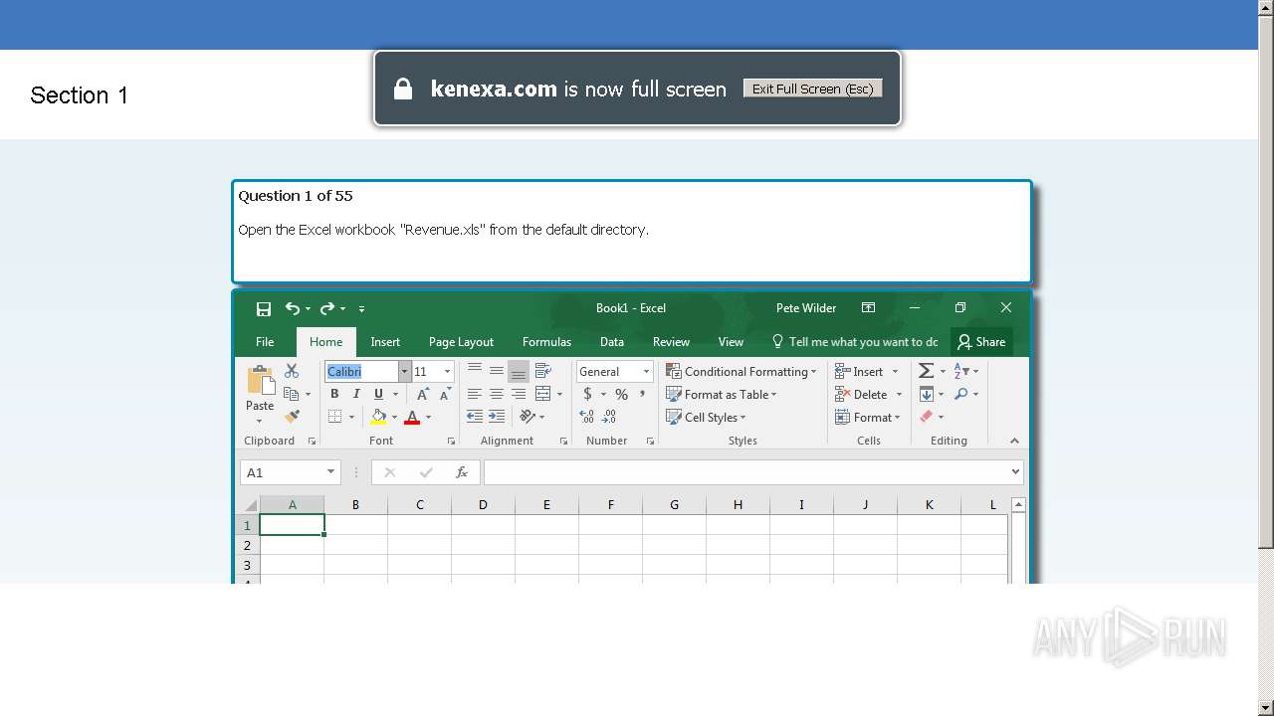Center the text horizontally
This screenshot has width=1274, height=716.
tap(497, 394)
